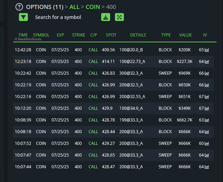223x182 pixels.
Task: Click the $969K value cell
Action: (x=184, y=73)
